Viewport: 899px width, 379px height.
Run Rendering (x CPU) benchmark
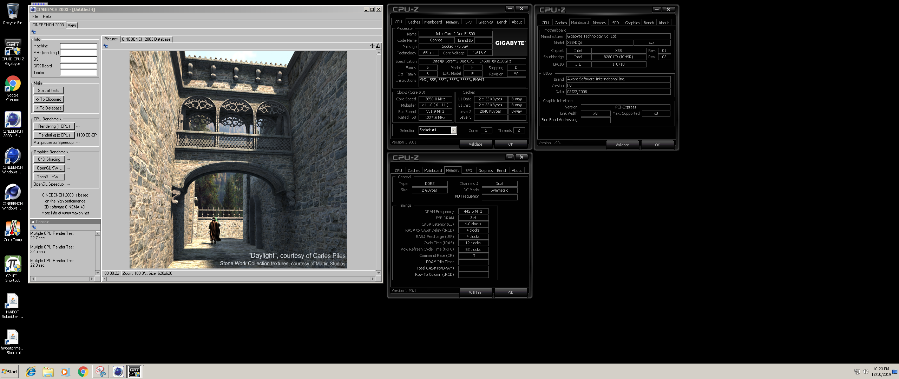point(54,135)
